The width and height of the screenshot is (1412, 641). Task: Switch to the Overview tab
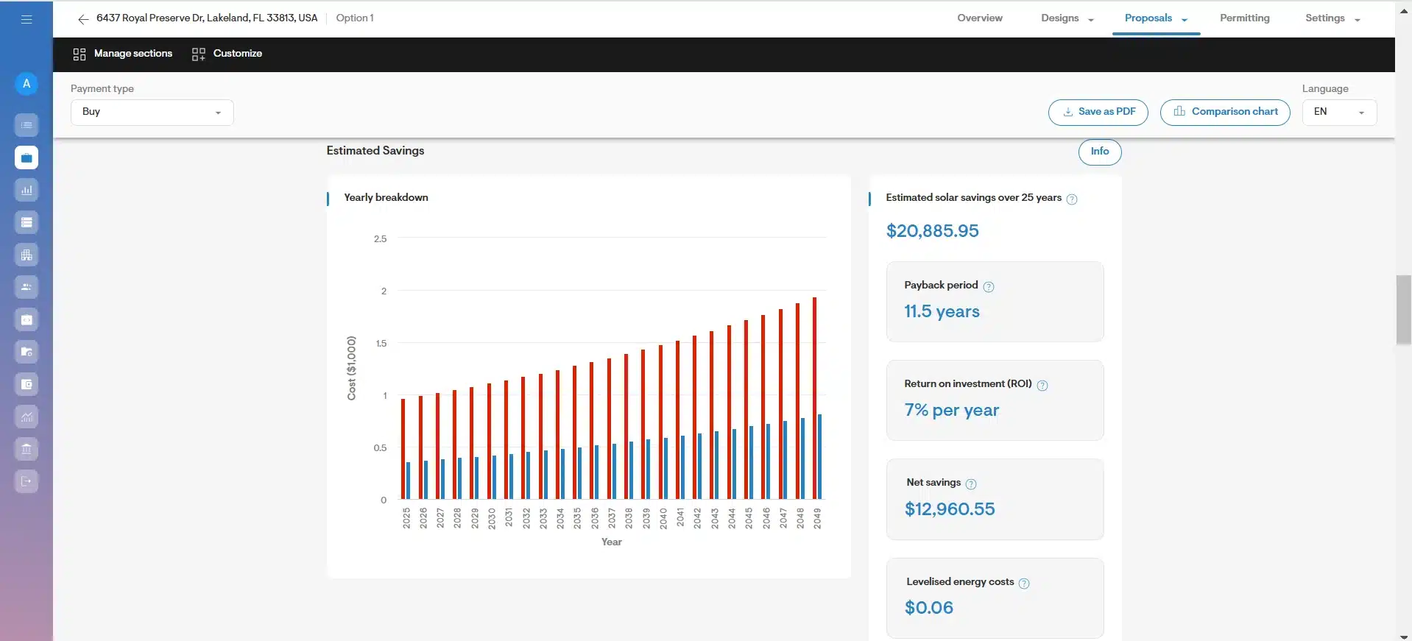979,18
